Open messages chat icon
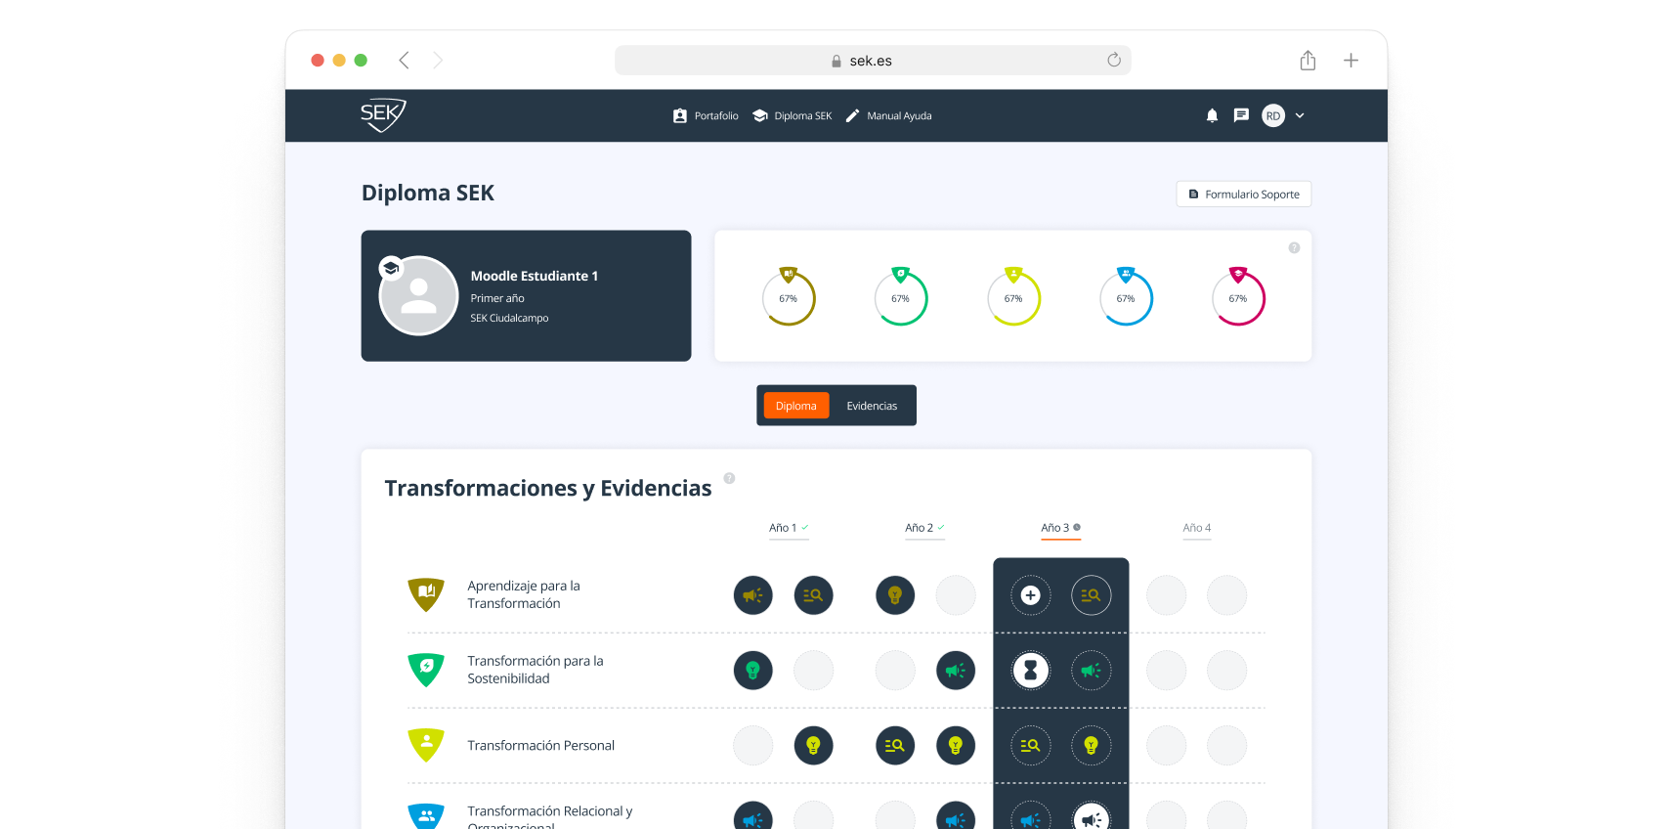 pos(1241,115)
